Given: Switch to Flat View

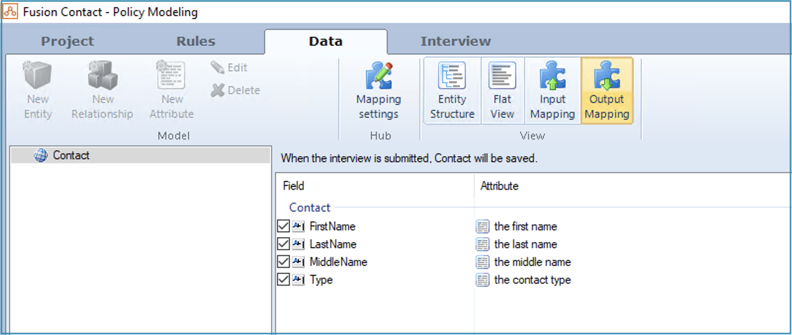Looking at the screenshot, I should coord(502,90).
